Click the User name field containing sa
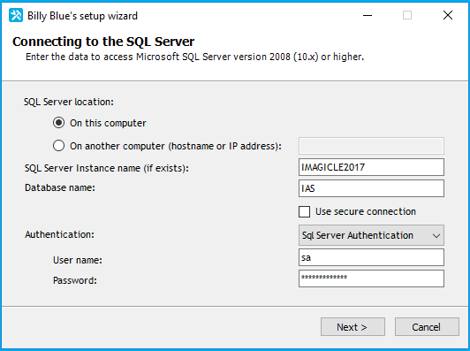470x351 pixels. [x=371, y=257]
